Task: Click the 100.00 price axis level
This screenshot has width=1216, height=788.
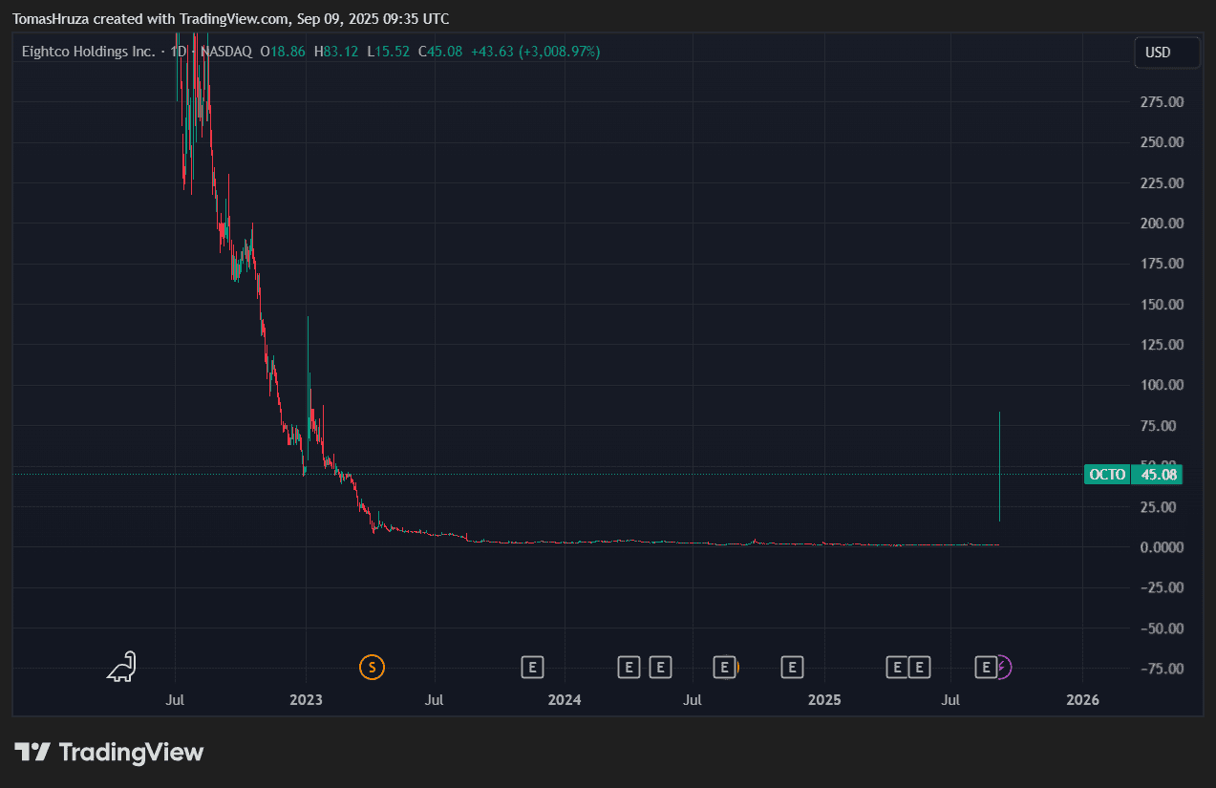Action: point(1163,385)
